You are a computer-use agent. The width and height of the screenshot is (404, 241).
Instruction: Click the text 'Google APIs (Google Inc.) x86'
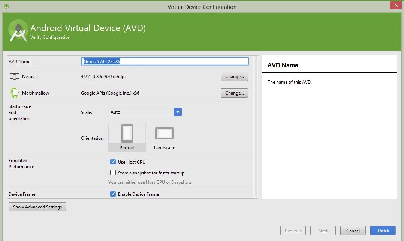[x=110, y=93]
